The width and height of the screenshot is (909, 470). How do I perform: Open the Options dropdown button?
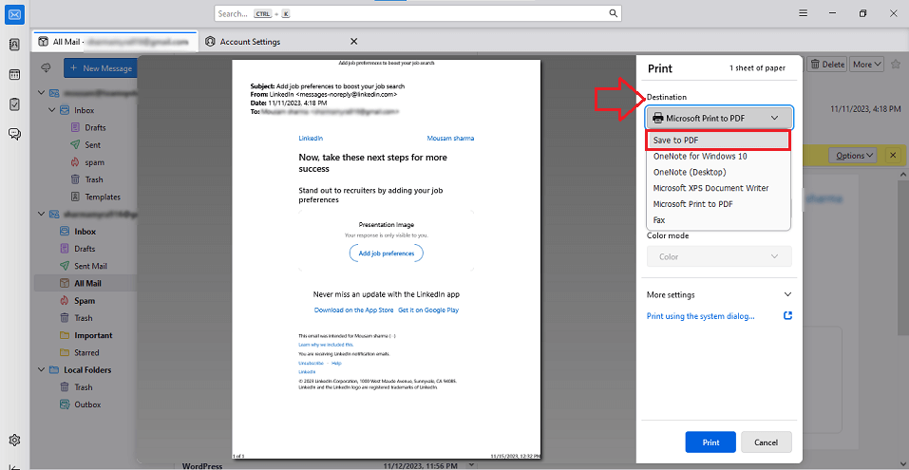coord(852,156)
